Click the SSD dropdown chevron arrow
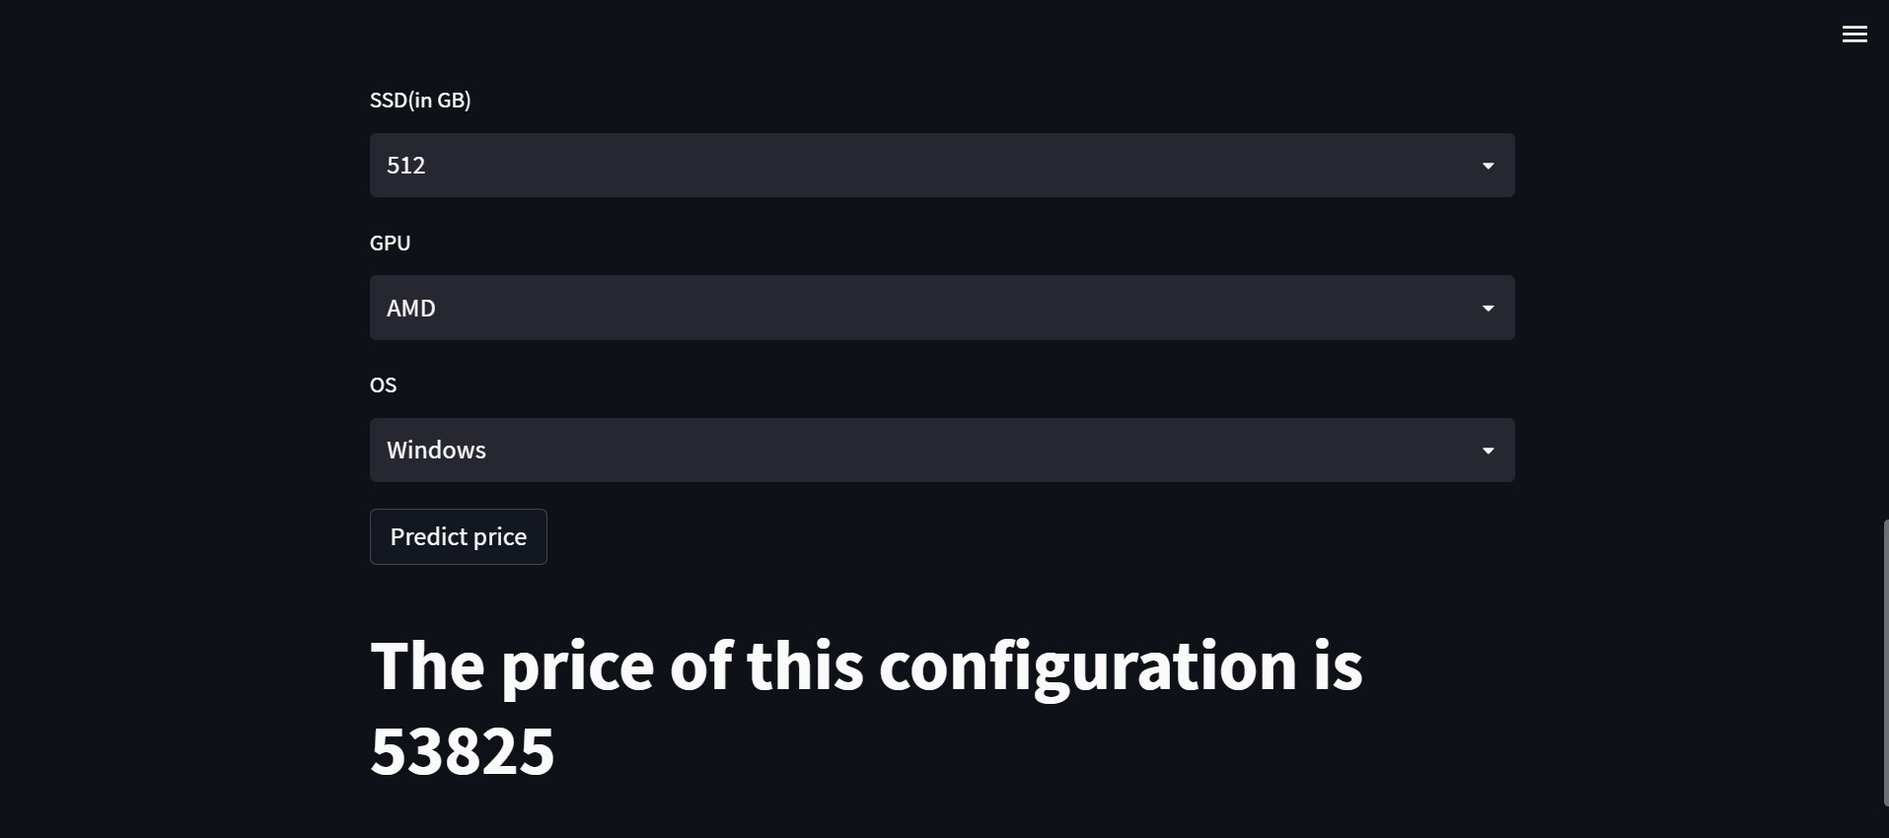This screenshot has height=838, width=1889. [1488, 165]
